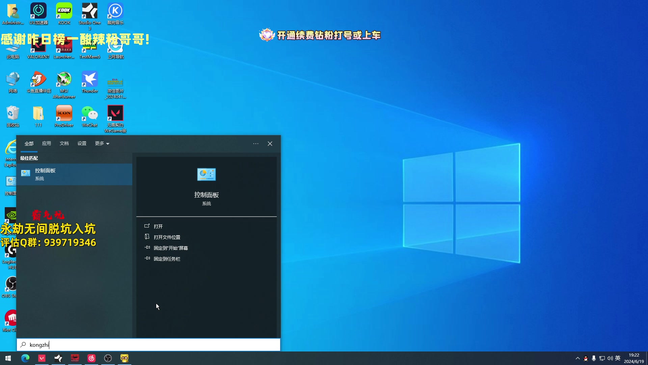The height and width of the screenshot is (365, 648).
Task: Click the Windows Start button
Action: 8,358
